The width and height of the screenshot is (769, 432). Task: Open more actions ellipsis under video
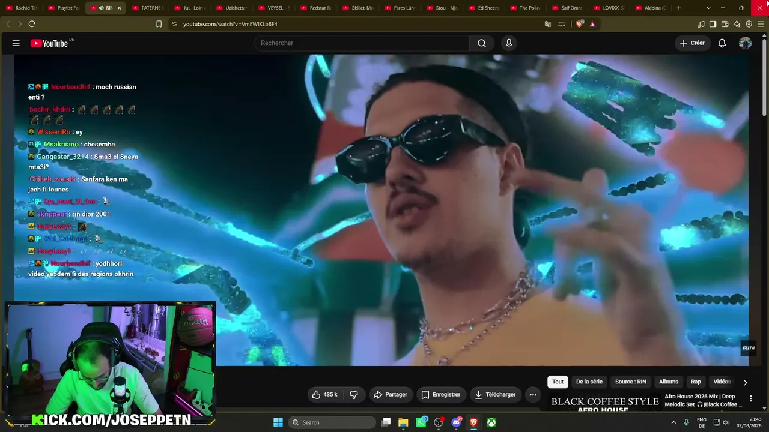pos(533,395)
